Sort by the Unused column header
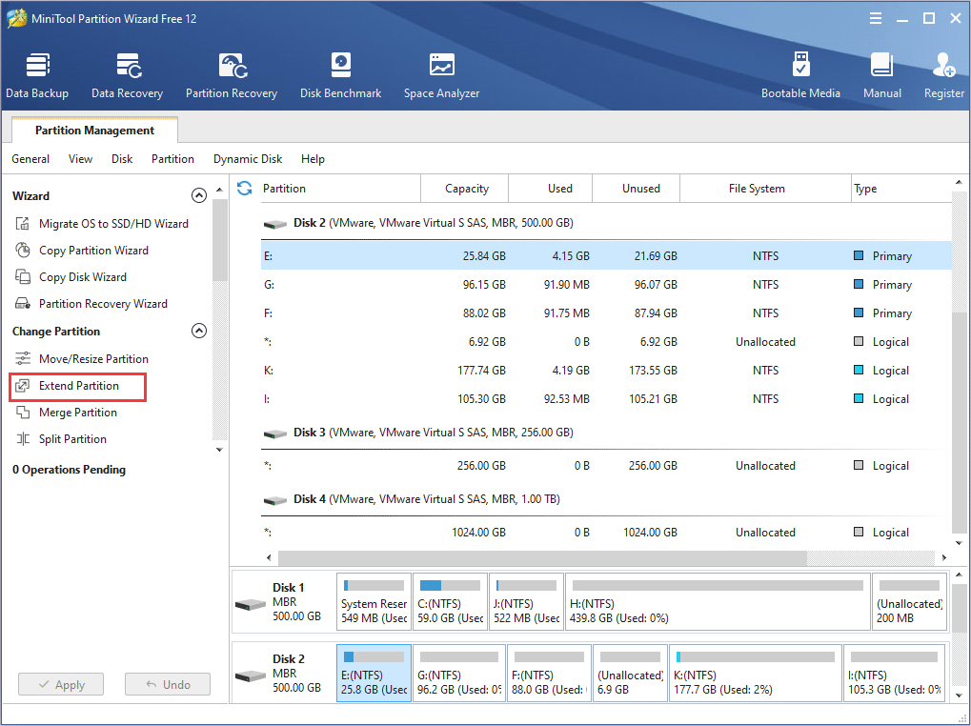Screen dimensions: 971x726 [636, 188]
